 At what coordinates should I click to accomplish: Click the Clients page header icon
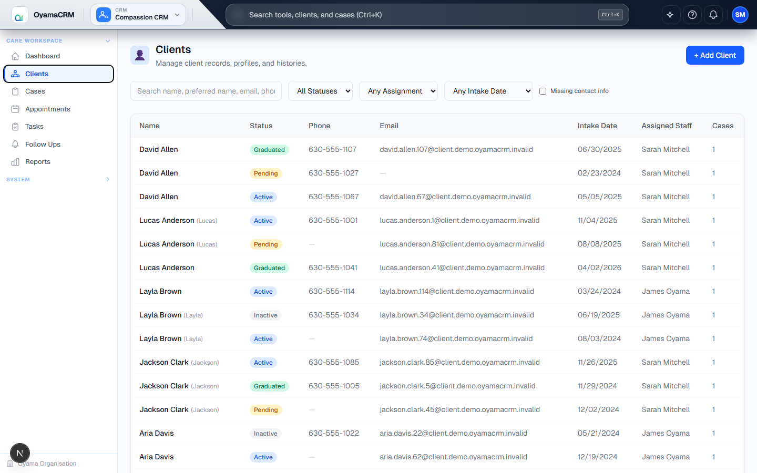140,55
